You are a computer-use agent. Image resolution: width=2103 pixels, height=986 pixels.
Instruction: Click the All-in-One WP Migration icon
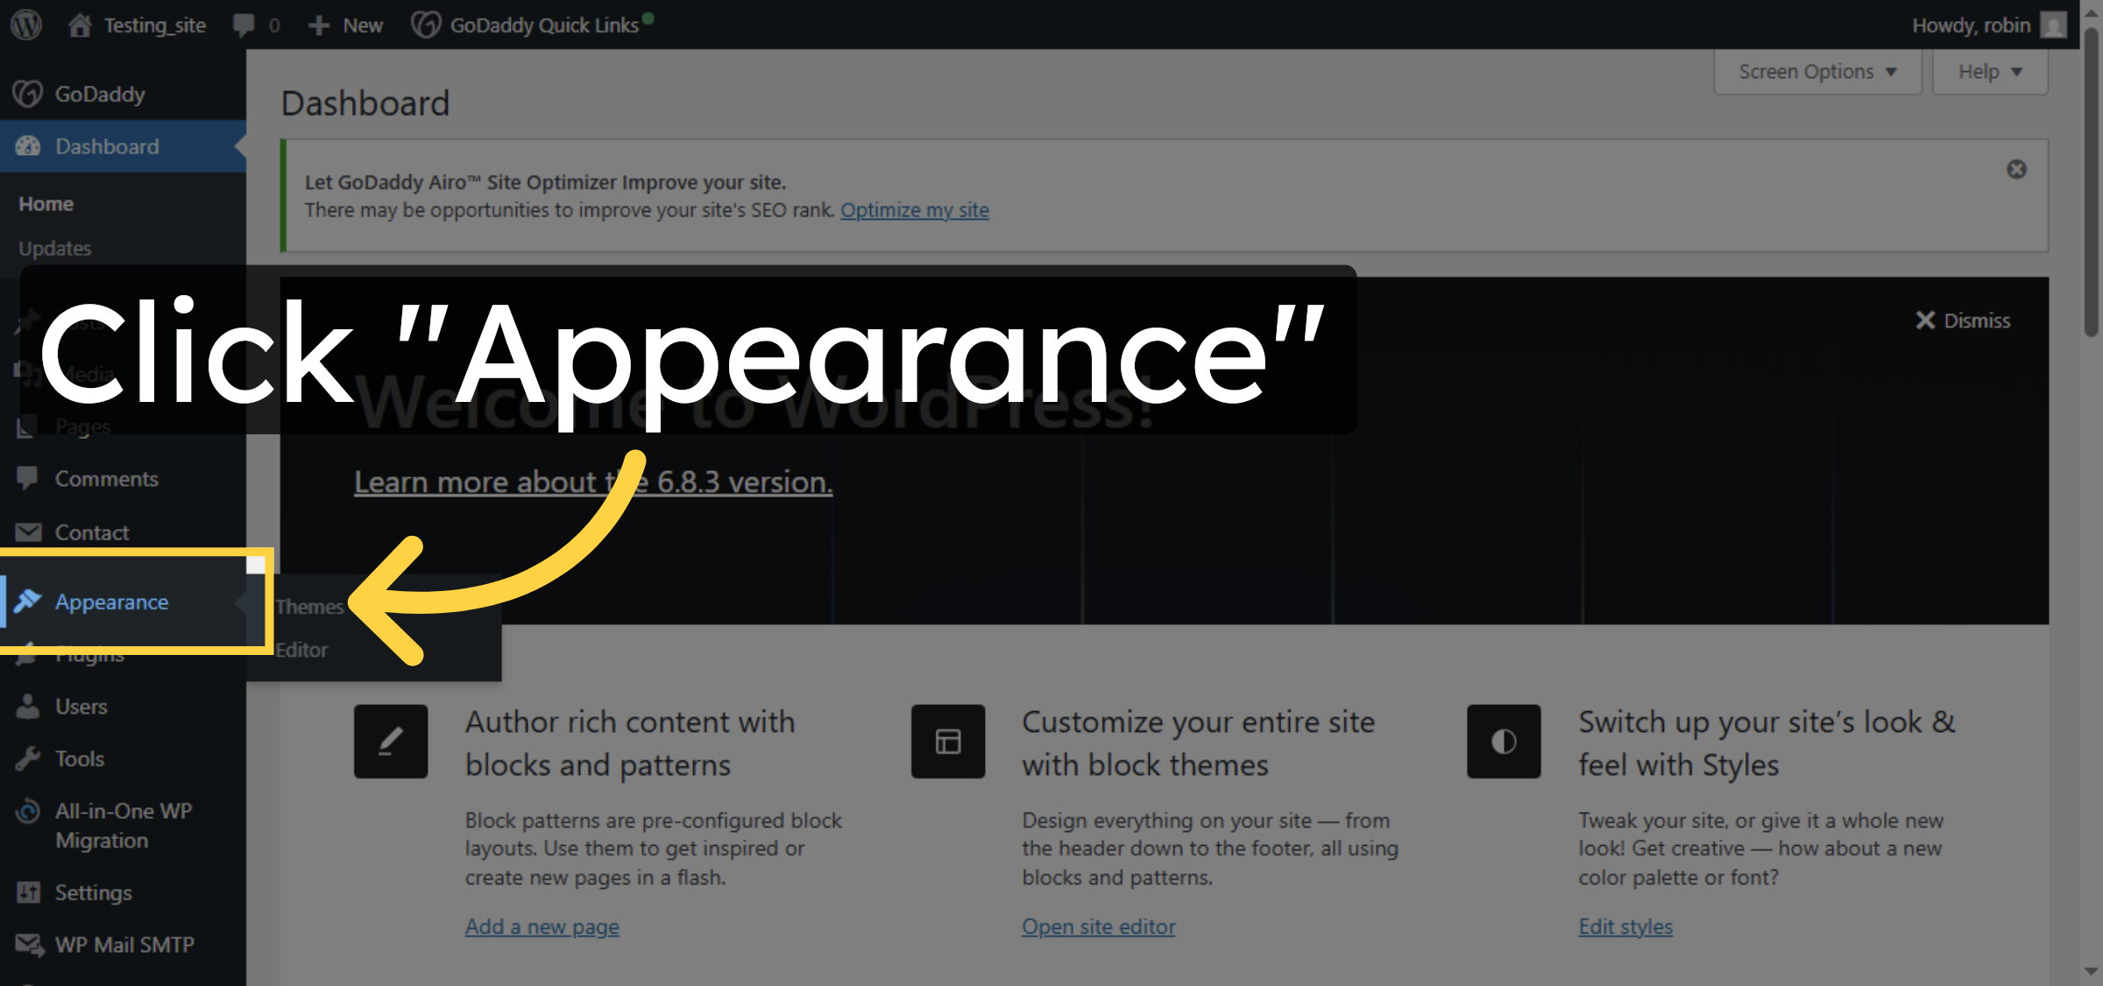pyautogui.click(x=28, y=811)
